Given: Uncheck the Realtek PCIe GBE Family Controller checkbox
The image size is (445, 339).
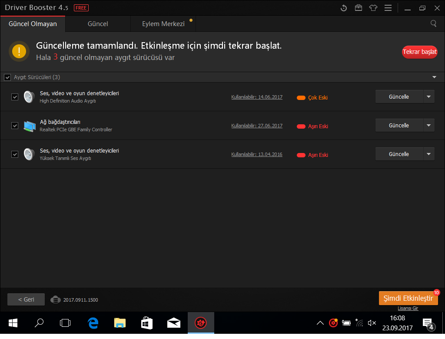Looking at the screenshot, I should click(15, 126).
